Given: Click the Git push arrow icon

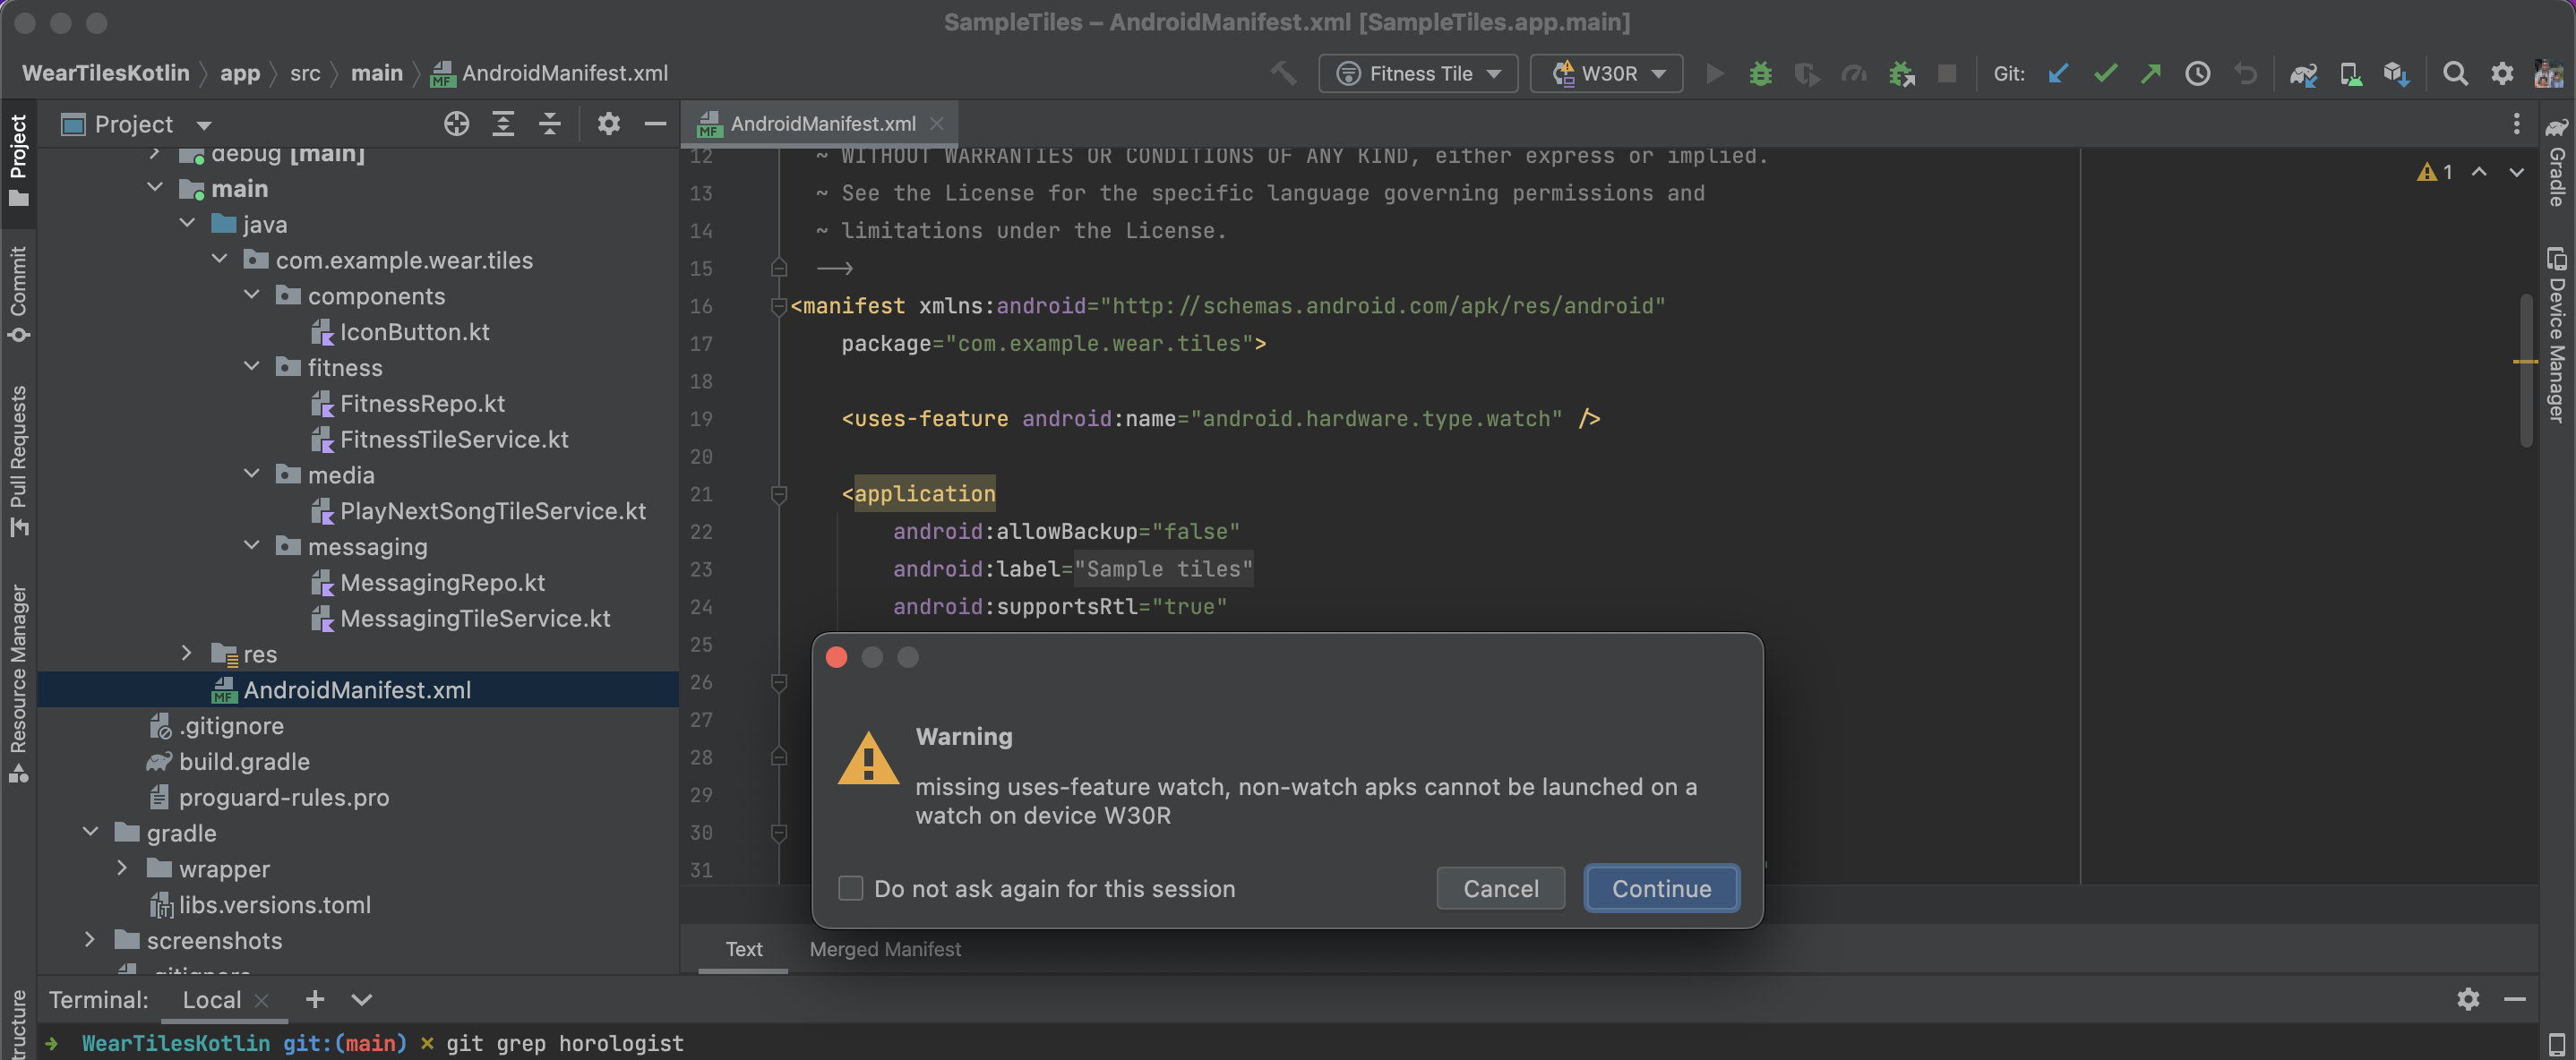Looking at the screenshot, I should [2150, 73].
